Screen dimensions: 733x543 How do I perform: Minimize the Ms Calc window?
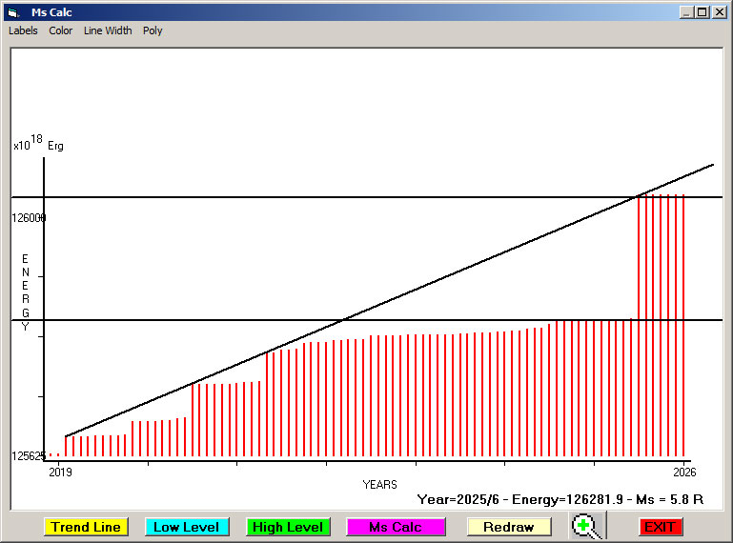(686, 12)
